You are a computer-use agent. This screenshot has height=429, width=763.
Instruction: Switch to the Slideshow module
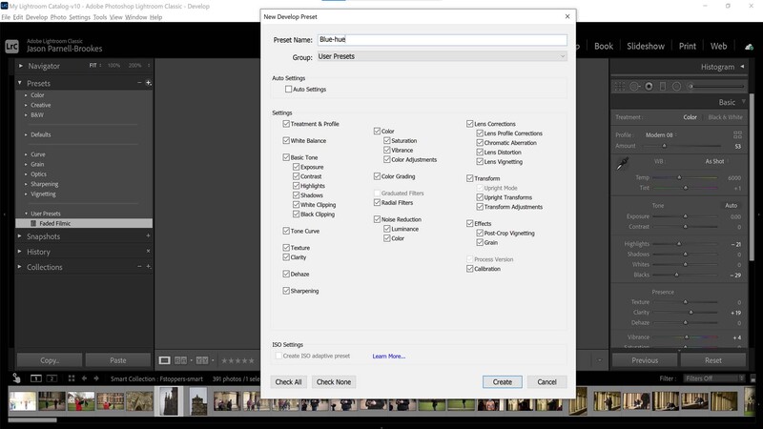pos(646,46)
